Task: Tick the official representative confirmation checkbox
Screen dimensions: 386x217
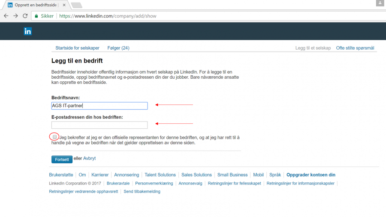Action: (x=54, y=137)
